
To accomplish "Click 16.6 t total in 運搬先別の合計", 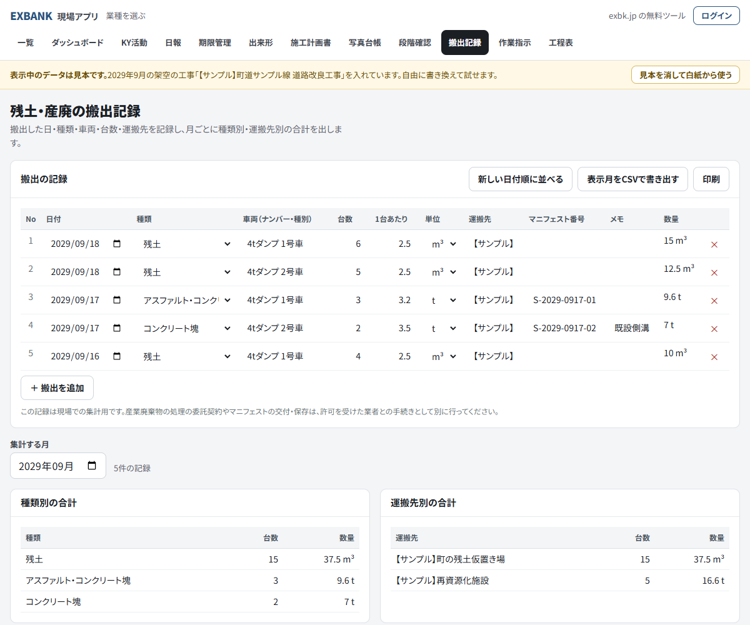I will point(712,581).
